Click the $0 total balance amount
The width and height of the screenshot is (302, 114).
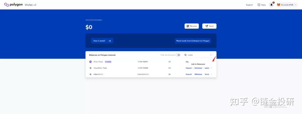89,28
